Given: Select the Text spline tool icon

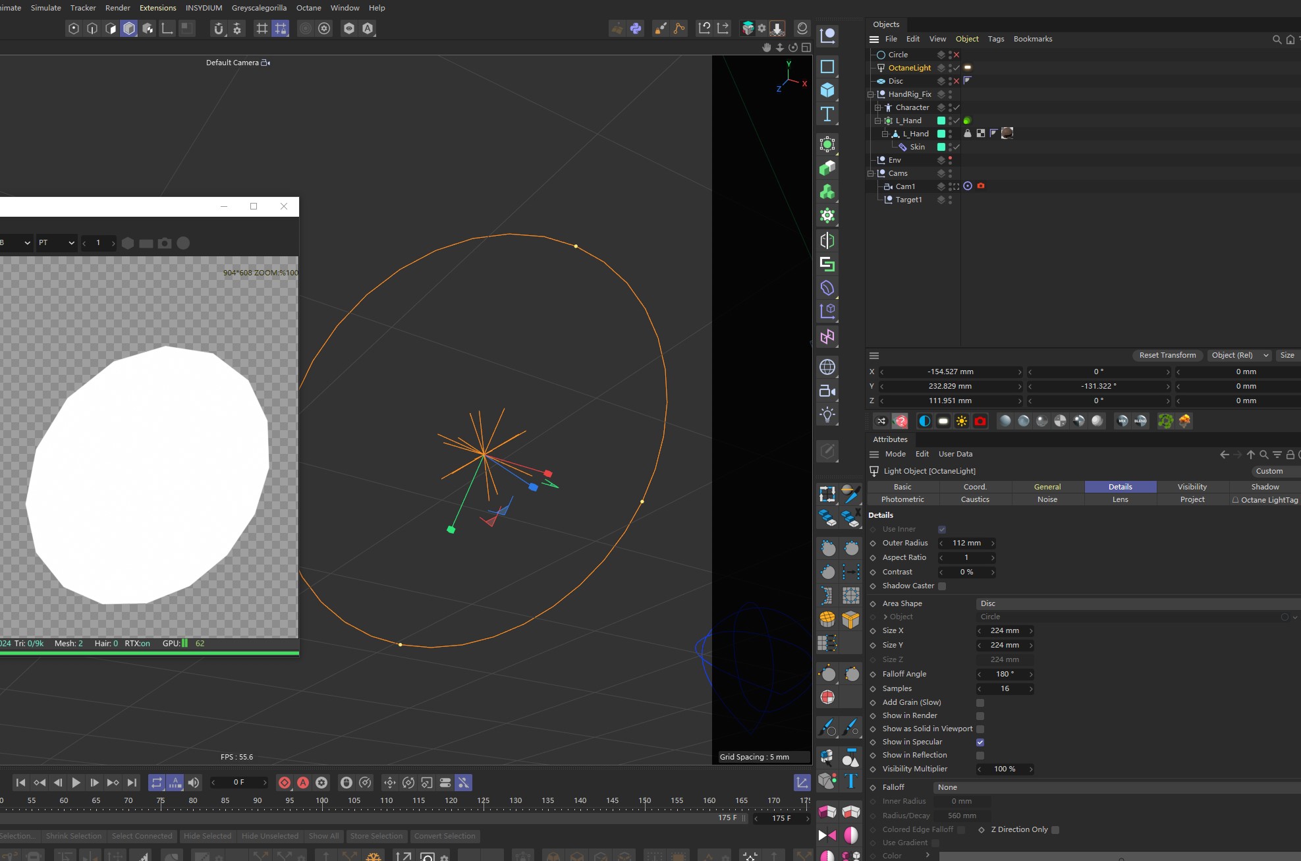Looking at the screenshot, I should 827,114.
